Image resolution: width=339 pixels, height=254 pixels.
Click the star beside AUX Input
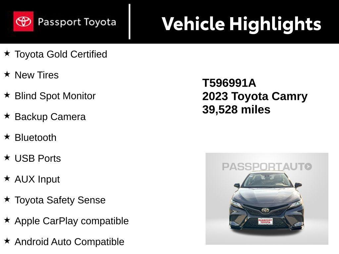point(7,178)
